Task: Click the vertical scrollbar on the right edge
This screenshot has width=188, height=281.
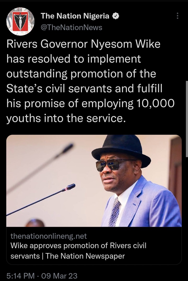Action: pos(187,118)
